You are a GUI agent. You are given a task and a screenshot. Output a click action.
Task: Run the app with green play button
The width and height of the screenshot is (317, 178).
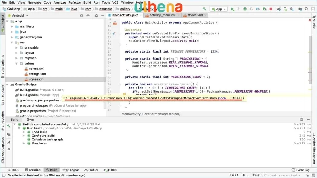[232, 9]
